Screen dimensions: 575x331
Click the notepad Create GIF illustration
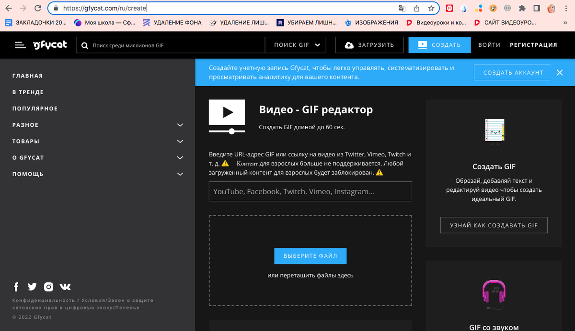click(x=494, y=131)
